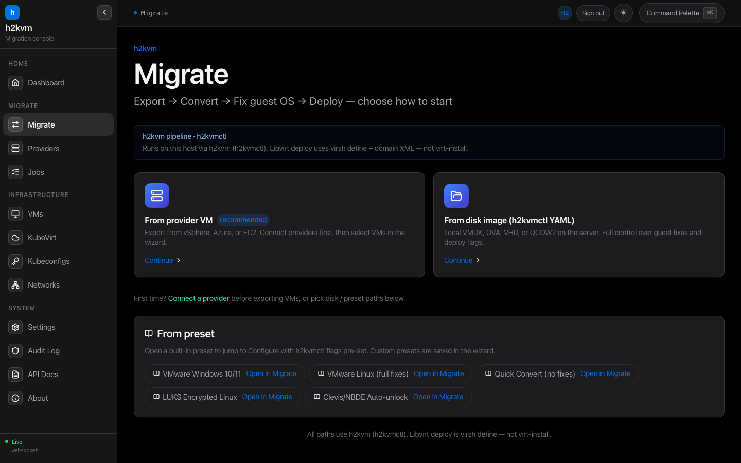Open the Dashboard home icon
The width and height of the screenshot is (741, 463).
(x=15, y=83)
